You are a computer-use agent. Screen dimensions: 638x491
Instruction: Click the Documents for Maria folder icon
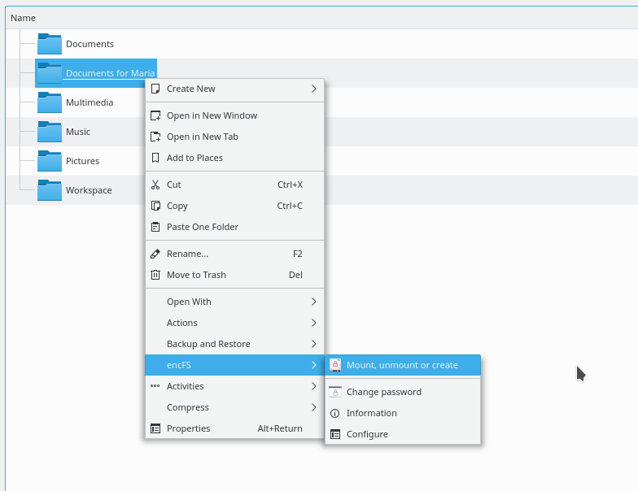[49, 73]
